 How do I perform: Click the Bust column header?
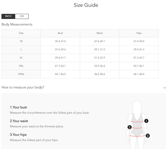pyautogui.click(x=60, y=33)
